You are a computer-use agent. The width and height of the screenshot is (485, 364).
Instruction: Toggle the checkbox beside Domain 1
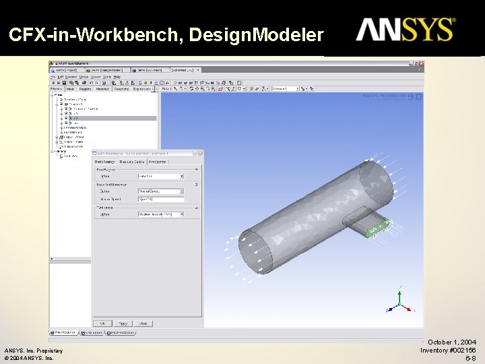(61, 104)
